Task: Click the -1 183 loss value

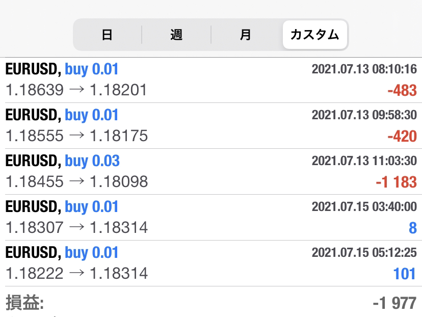Action: (x=396, y=182)
